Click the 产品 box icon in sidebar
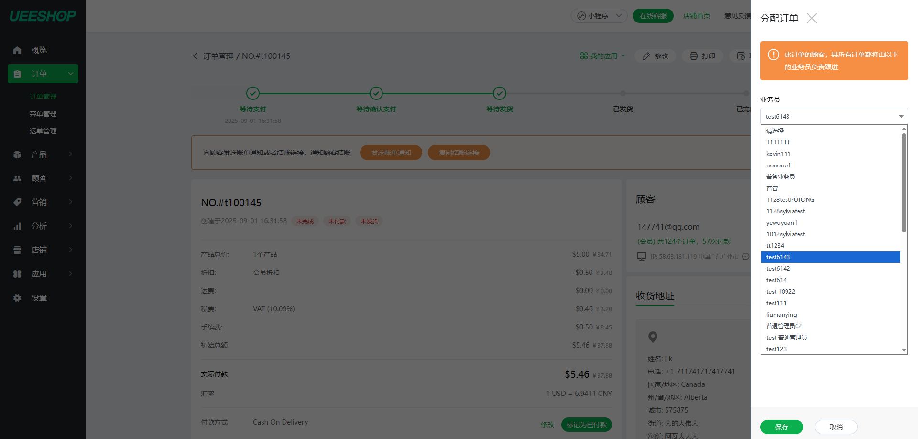The image size is (918, 439). (x=17, y=154)
